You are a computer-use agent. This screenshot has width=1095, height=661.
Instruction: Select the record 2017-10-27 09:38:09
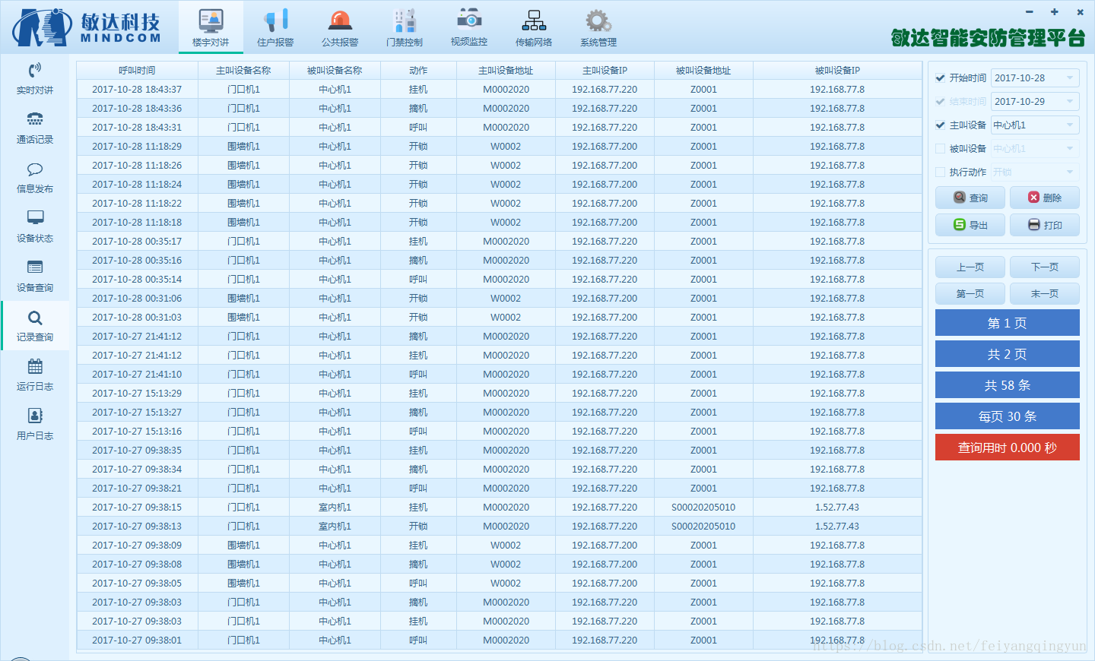pos(499,545)
